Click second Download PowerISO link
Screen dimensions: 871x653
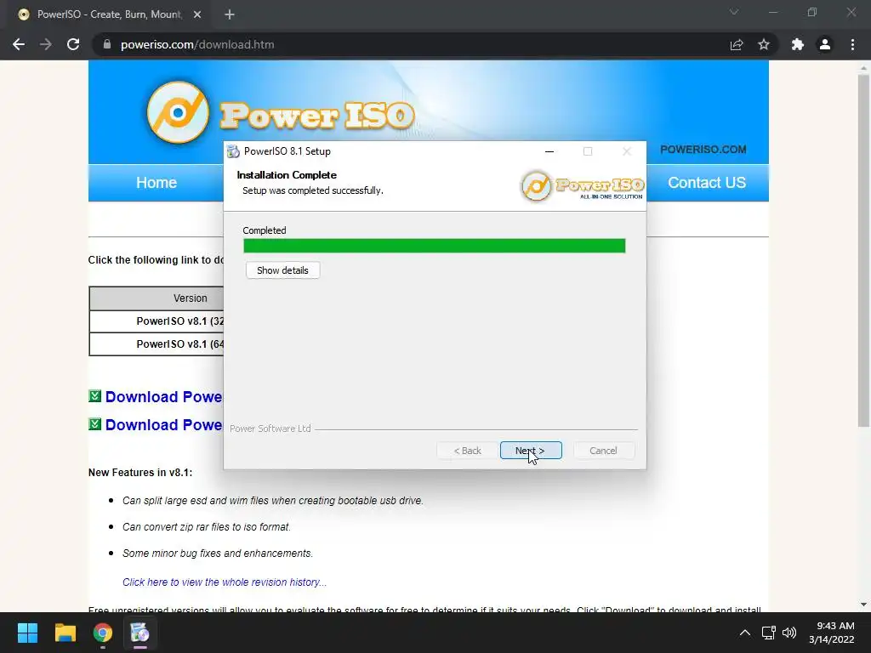[163, 425]
